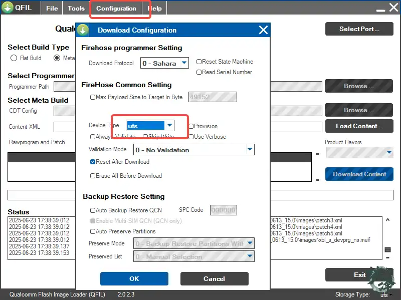The height and width of the screenshot is (300, 401).
Task: Click the minus button beside the rawprogram list top
Action: (317, 154)
